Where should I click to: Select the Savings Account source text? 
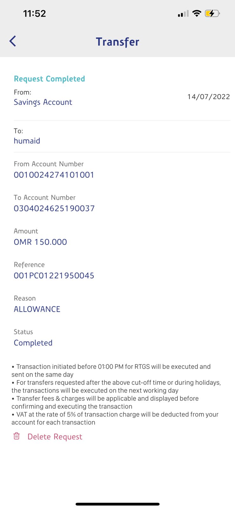[43, 102]
